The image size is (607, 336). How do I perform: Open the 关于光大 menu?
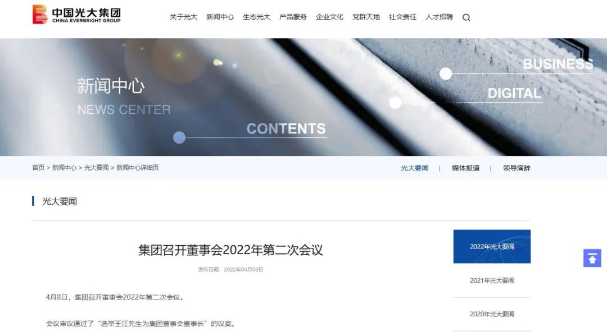(183, 17)
